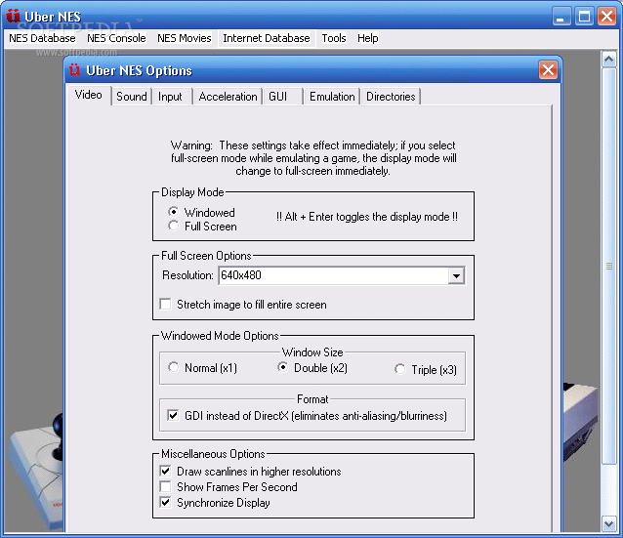623x538 pixels.
Task: Open the Tools menu
Action: pos(334,38)
